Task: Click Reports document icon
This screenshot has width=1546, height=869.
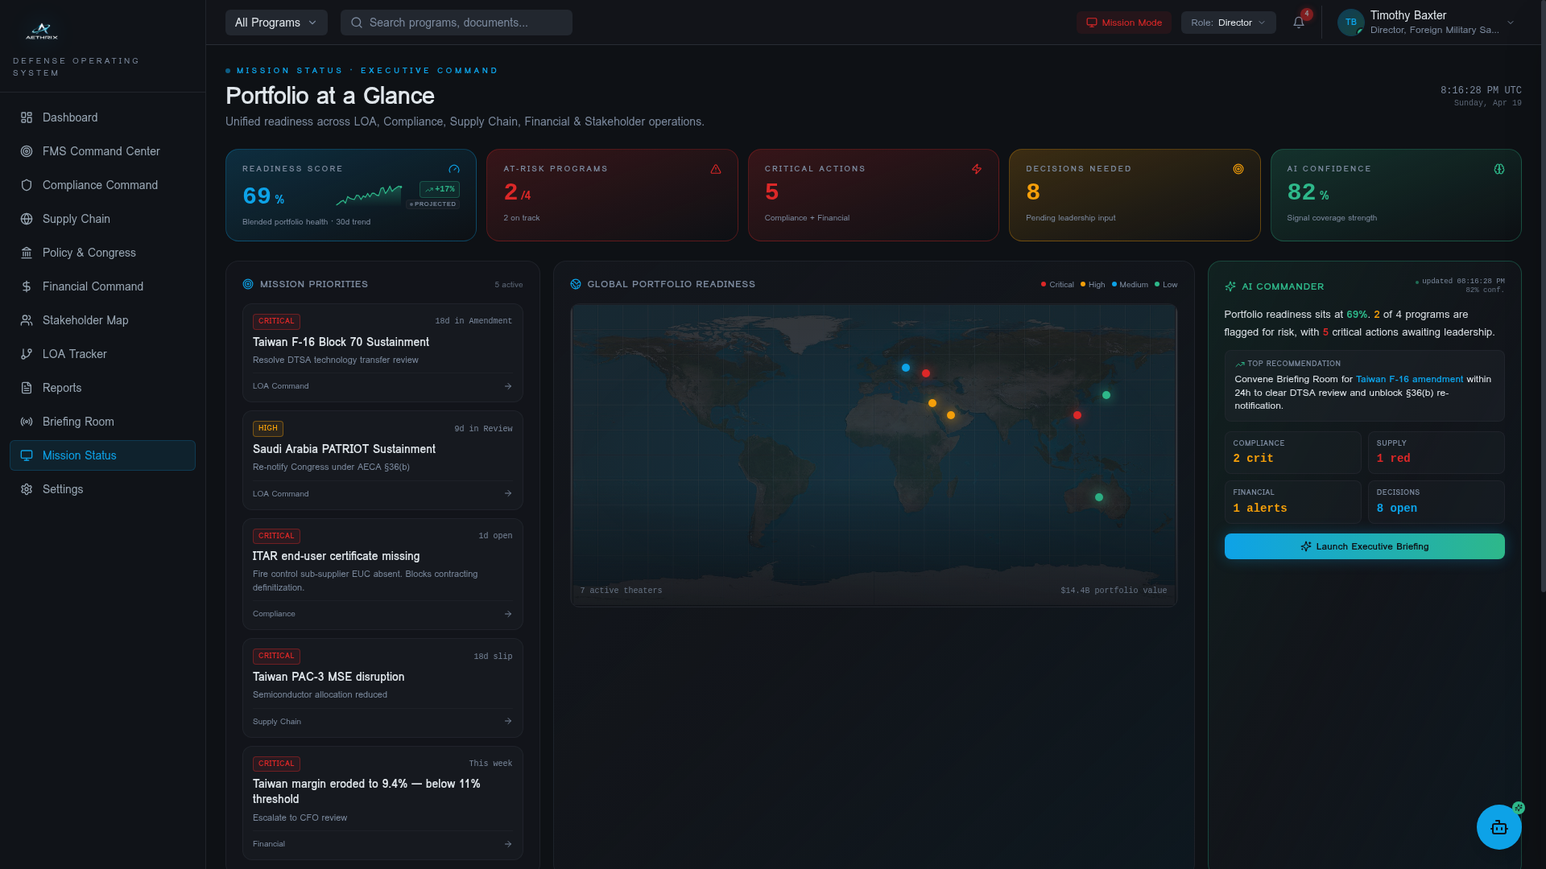Action: (27, 388)
